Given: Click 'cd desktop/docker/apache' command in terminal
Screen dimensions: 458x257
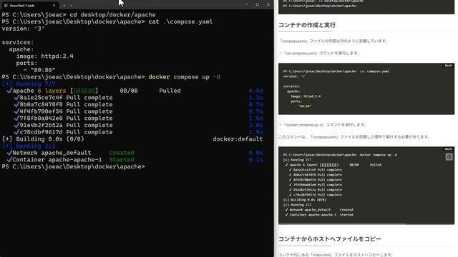Looking at the screenshot, I should pos(112,14).
